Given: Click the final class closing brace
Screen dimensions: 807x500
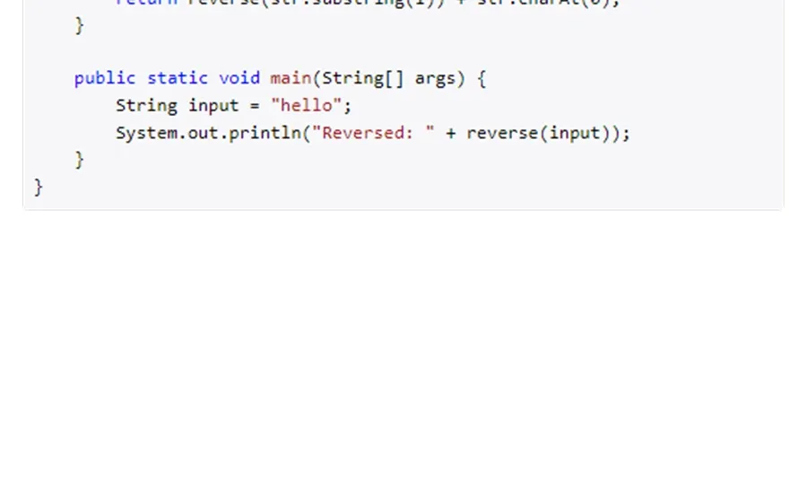Looking at the screenshot, I should (x=38, y=187).
